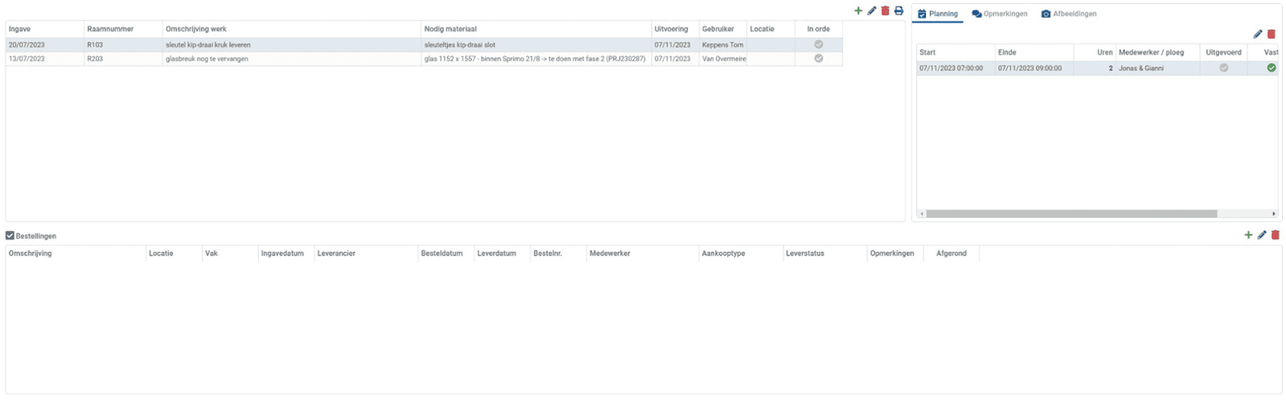Viewport: 1286px width, 400px height.
Task: Toggle the Bestellingen checkbox
Action: [x=10, y=236]
